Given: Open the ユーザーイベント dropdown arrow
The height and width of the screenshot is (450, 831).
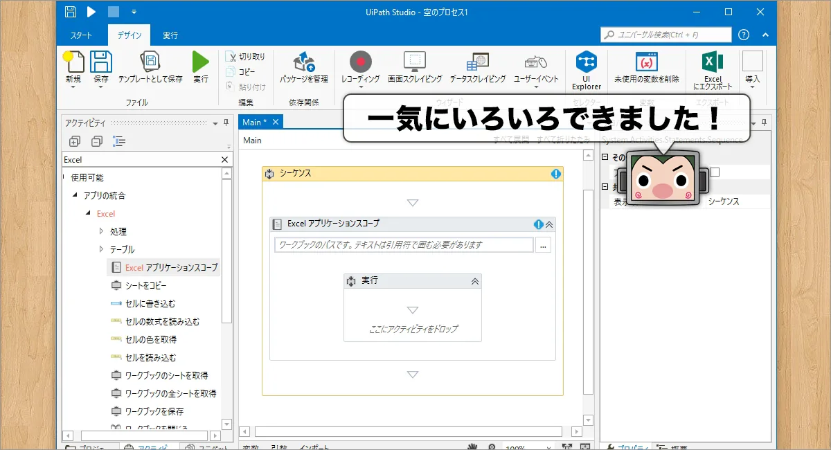Looking at the screenshot, I should [536, 87].
